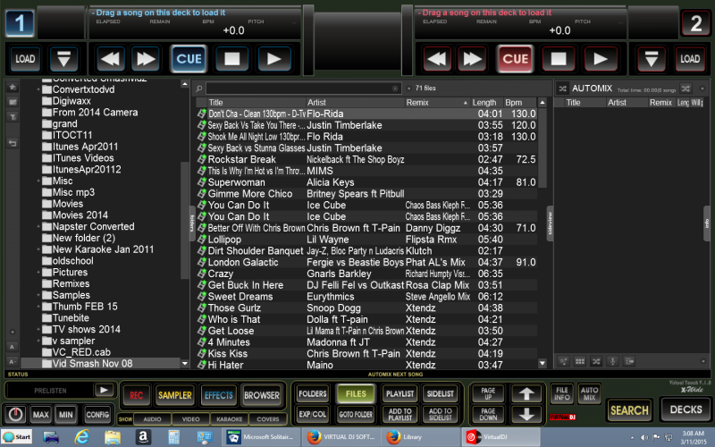The width and height of the screenshot is (715, 447).
Task: Click the A- font size icon
Action: pos(13,362)
